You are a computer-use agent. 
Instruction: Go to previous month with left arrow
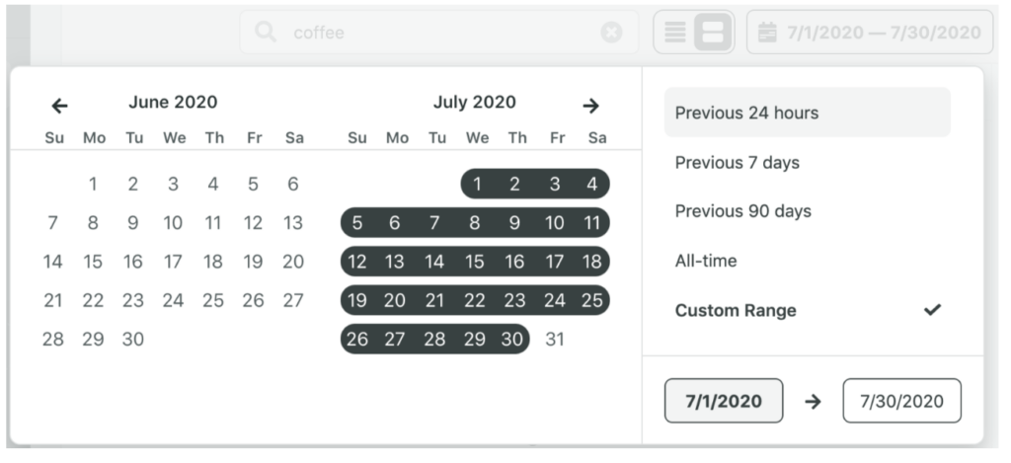tap(60, 106)
